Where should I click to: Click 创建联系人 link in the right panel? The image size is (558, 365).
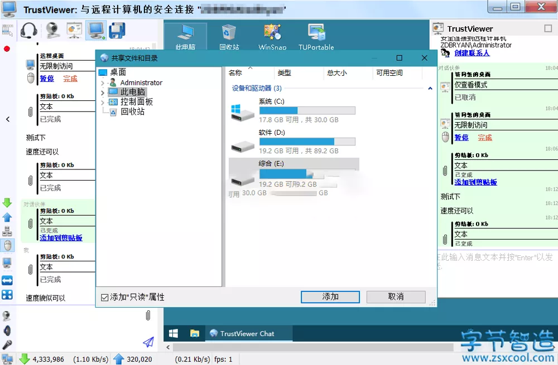pyautogui.click(x=472, y=53)
